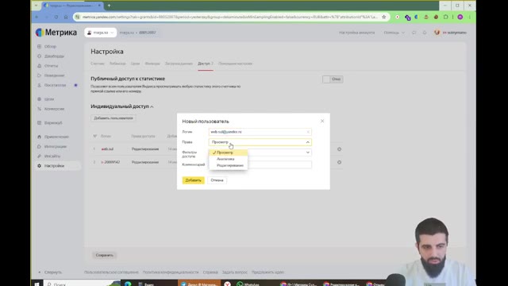Image resolution: width=508 pixels, height=286 pixels.
Task: Clear the Логин field with the X
Action: 308,132
